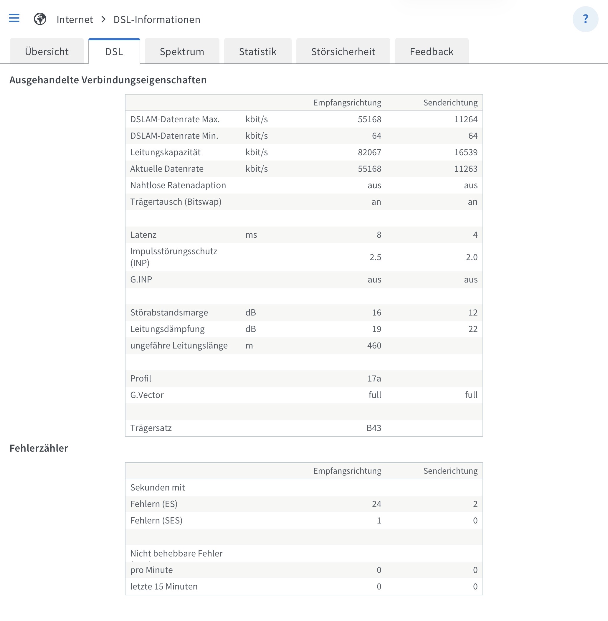
Task: Open the Spektrum tab
Action: [x=182, y=51]
